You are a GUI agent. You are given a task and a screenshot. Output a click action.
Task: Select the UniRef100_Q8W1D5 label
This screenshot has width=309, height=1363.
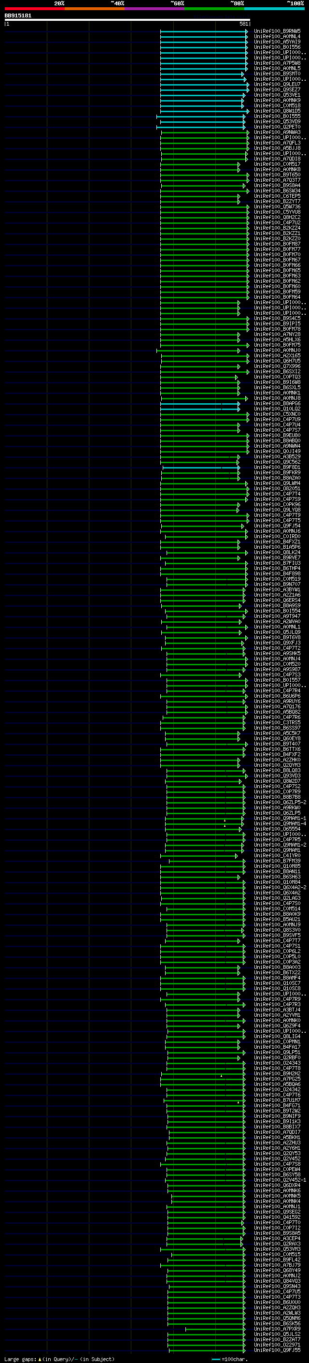[277, 111]
